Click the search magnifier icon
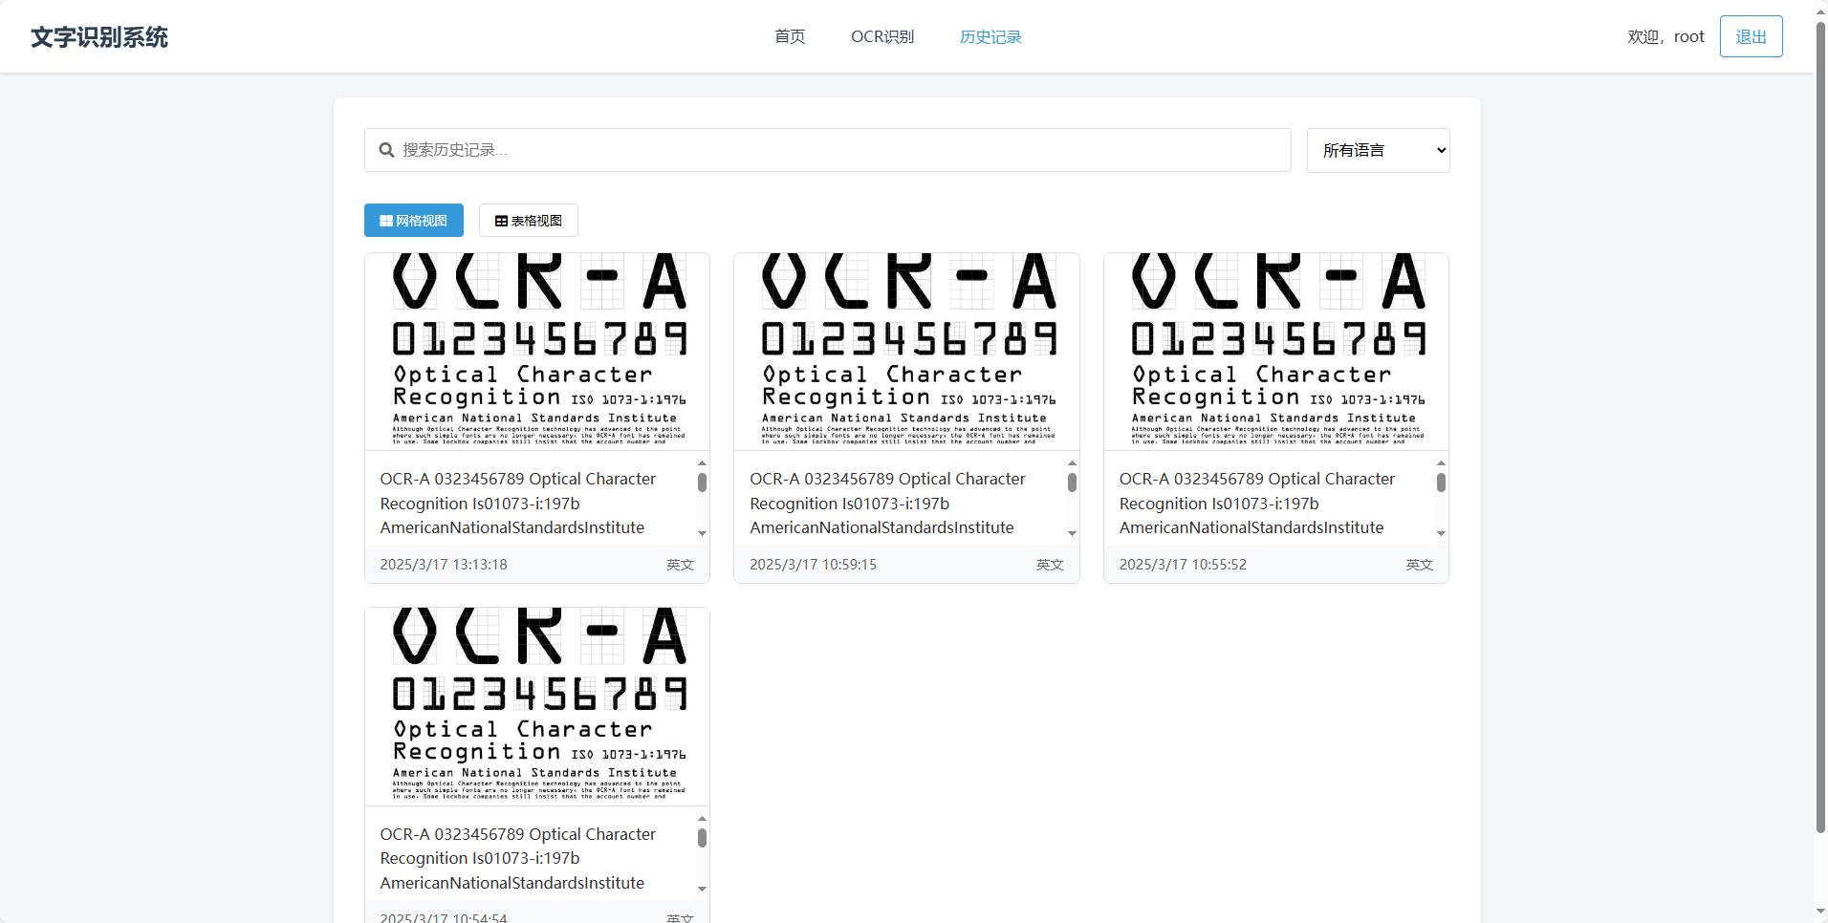The height and width of the screenshot is (923, 1828). 386,150
